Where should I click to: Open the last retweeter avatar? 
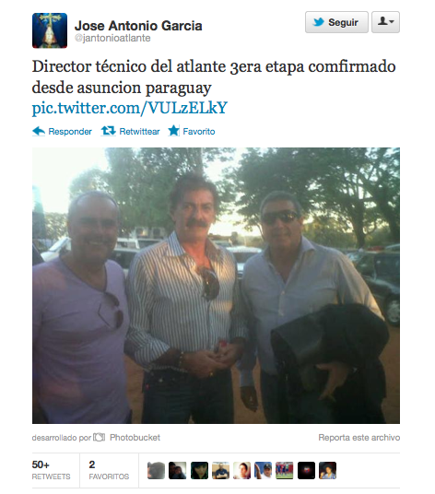coord(327,470)
